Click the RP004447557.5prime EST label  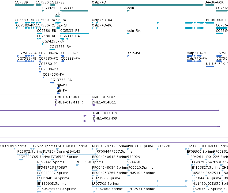(x=114, y=152)
